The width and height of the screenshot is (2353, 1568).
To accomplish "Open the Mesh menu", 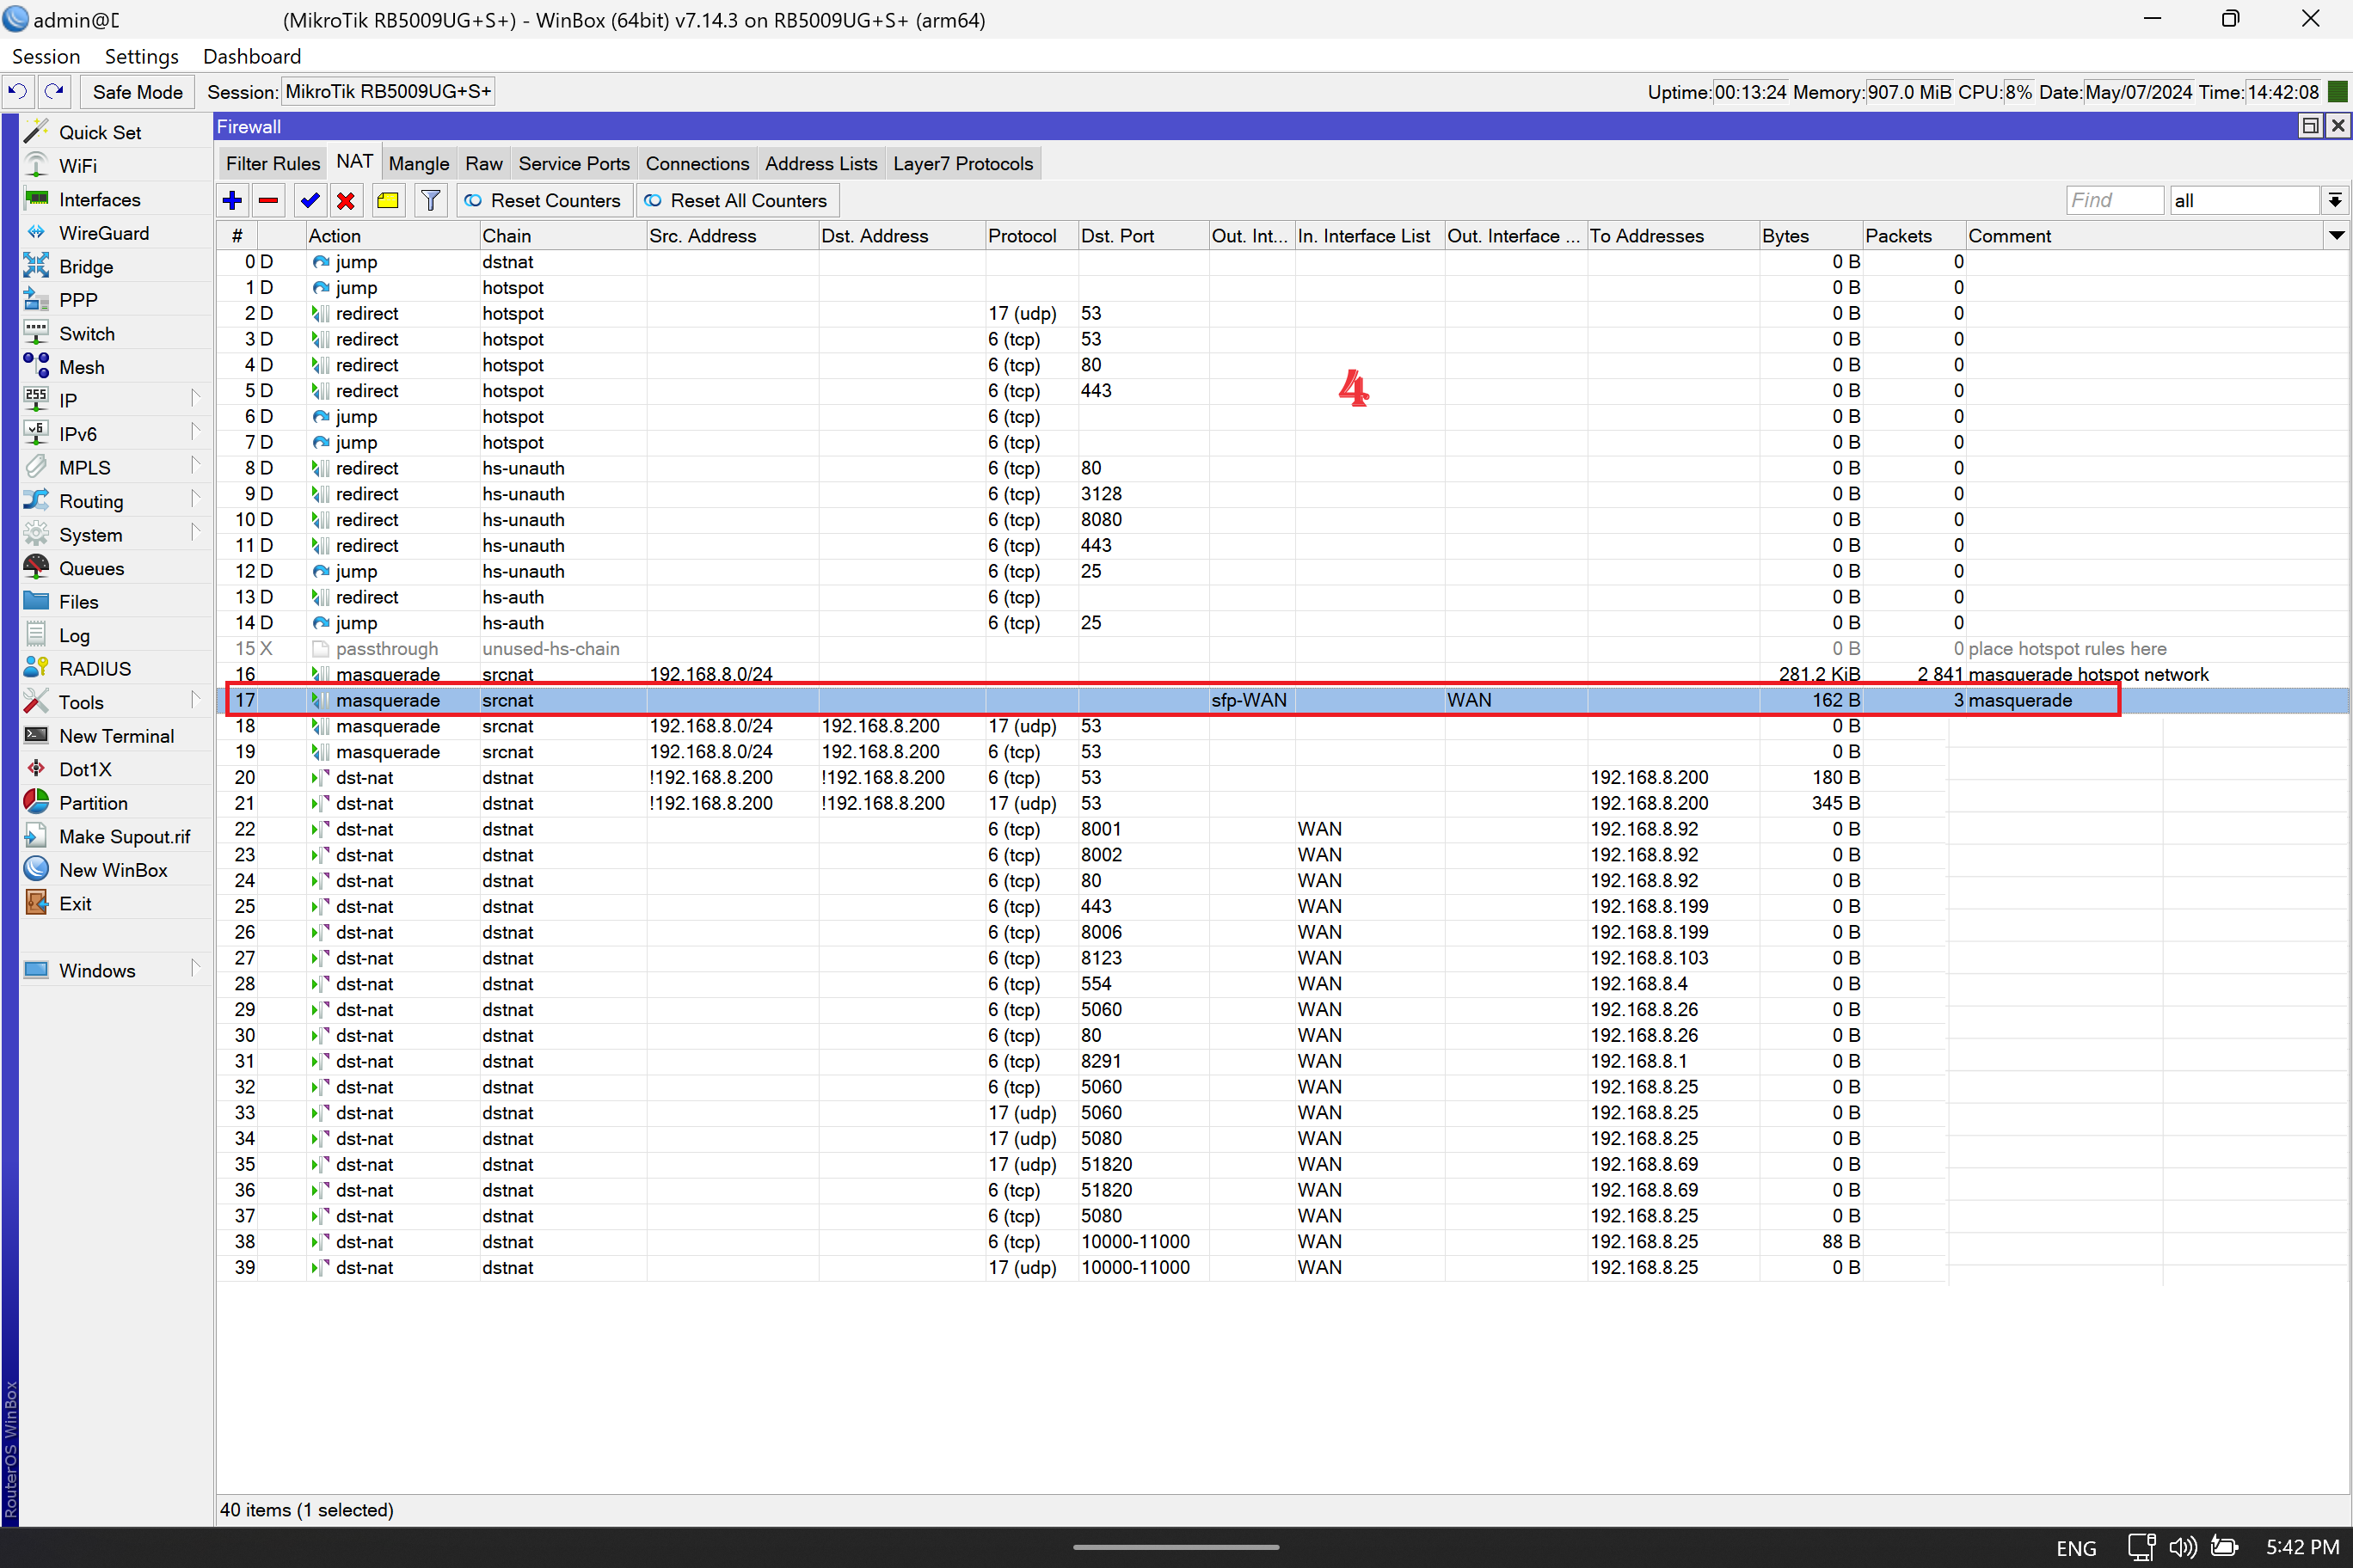I will point(82,367).
